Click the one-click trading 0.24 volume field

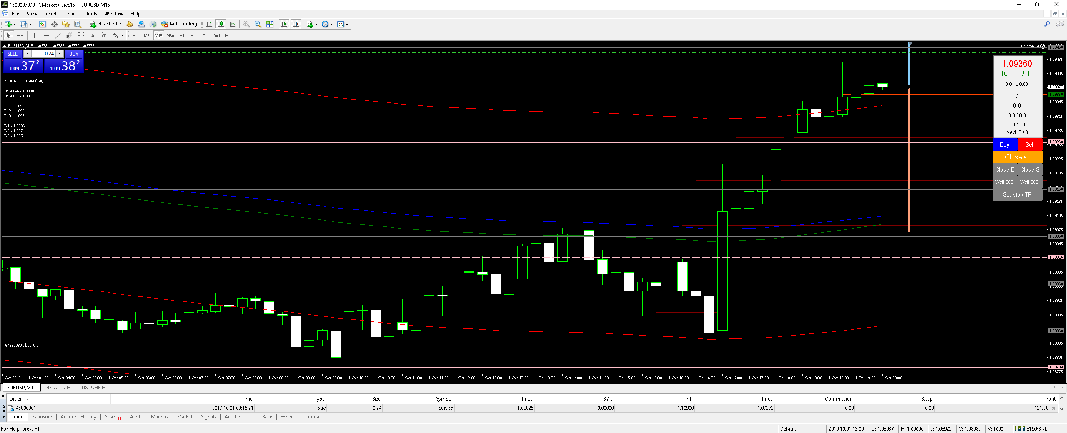[x=44, y=54]
